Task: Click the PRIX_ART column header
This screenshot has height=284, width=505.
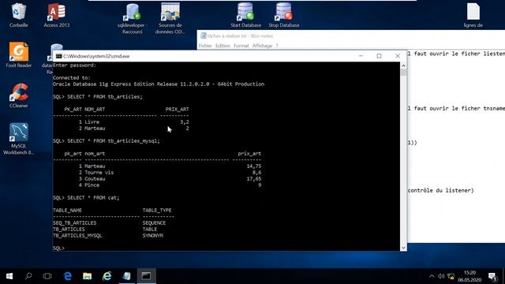Action: [x=177, y=109]
